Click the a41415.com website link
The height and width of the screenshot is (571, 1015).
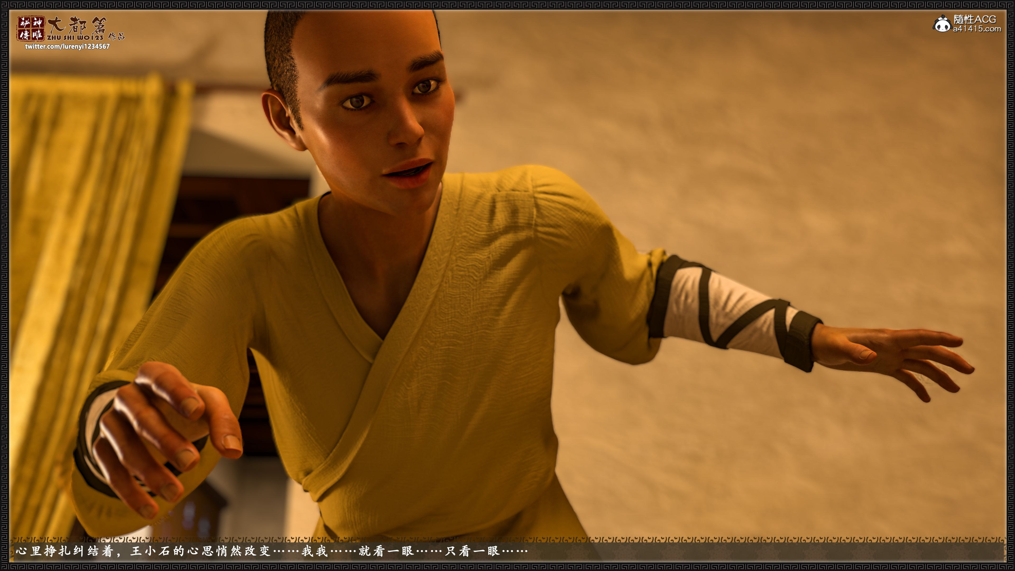[977, 29]
